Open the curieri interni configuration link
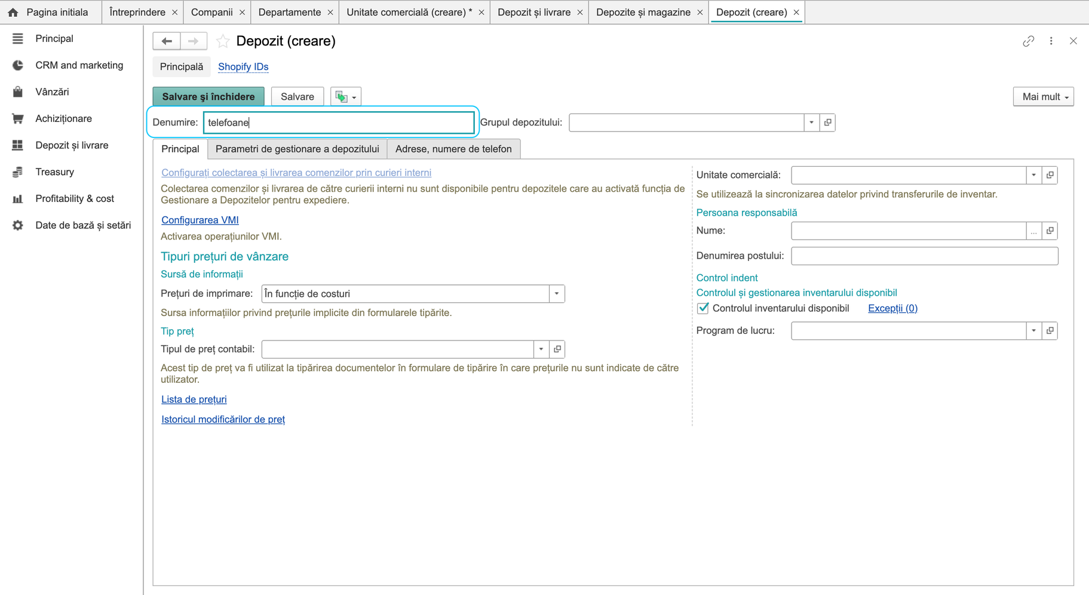 tap(296, 173)
